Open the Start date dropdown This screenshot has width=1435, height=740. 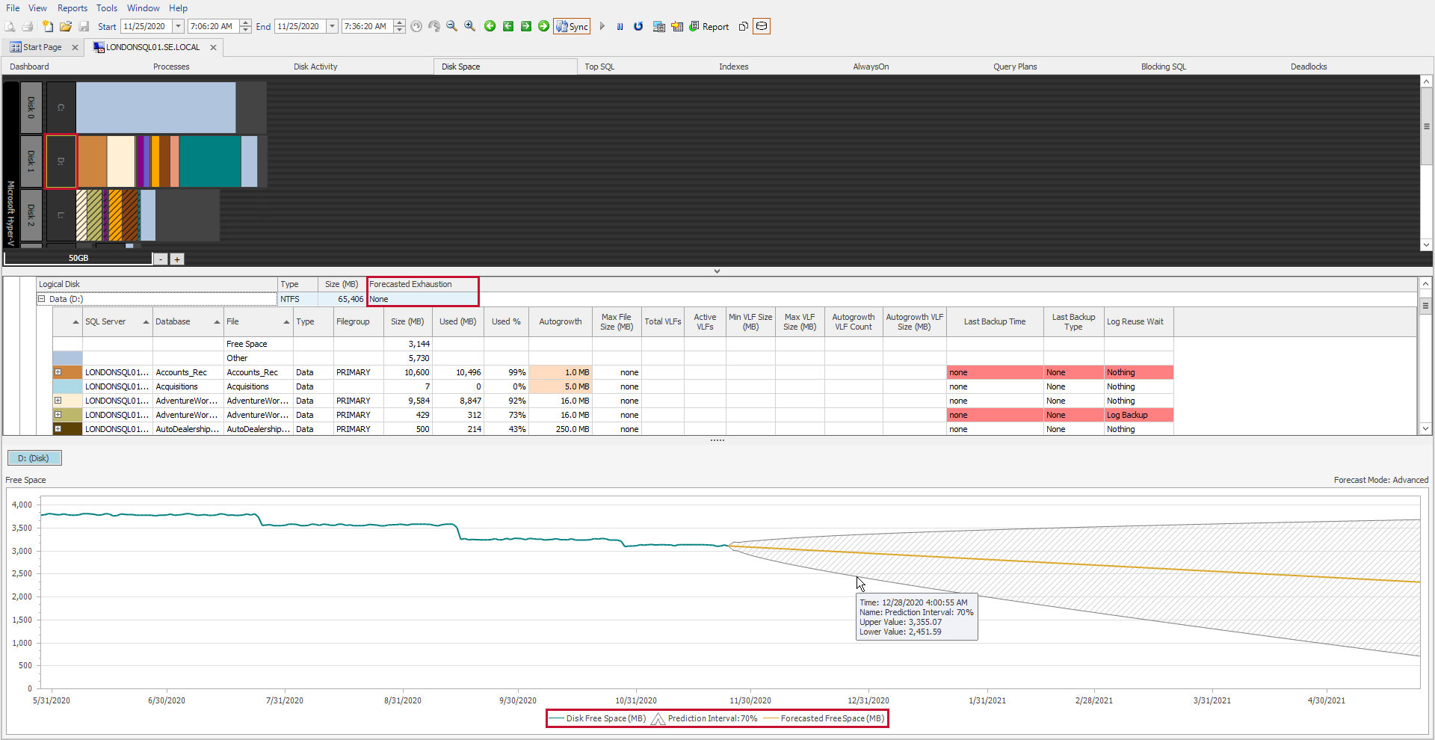(x=178, y=26)
